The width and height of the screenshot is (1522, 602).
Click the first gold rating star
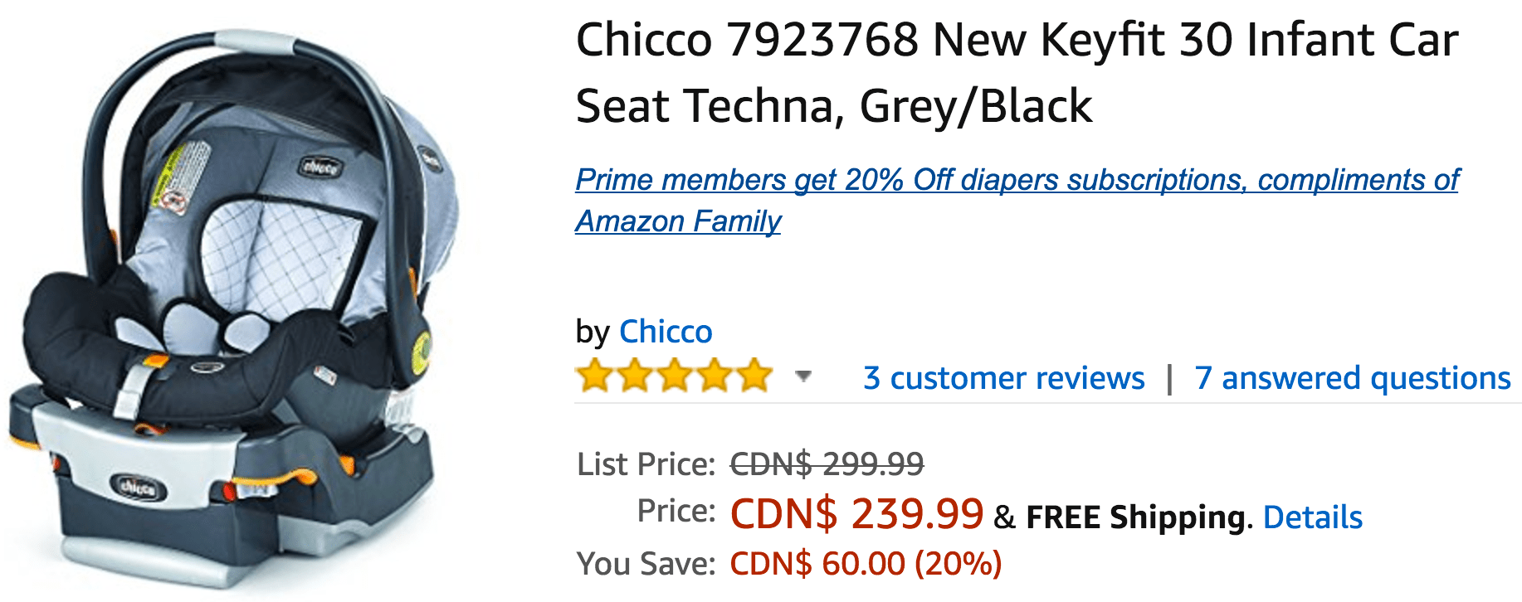click(x=595, y=376)
